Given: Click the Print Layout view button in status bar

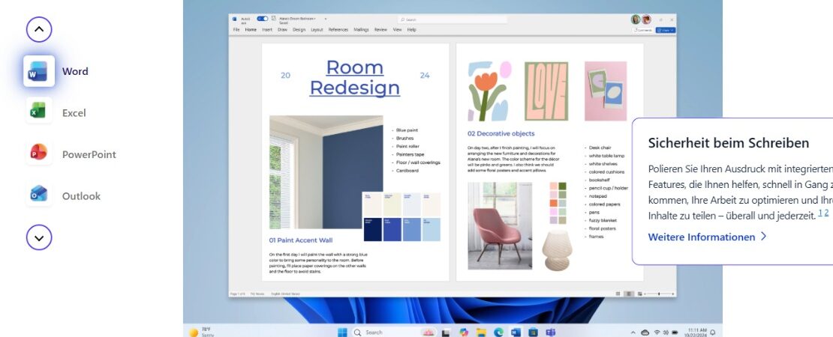Looking at the screenshot, I should [629, 294].
